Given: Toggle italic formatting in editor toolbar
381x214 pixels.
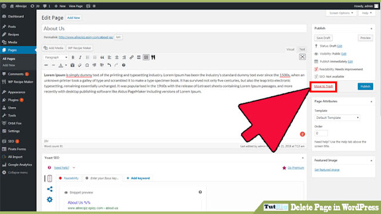Looking at the screenshot, I should pyautogui.click(x=80, y=57).
